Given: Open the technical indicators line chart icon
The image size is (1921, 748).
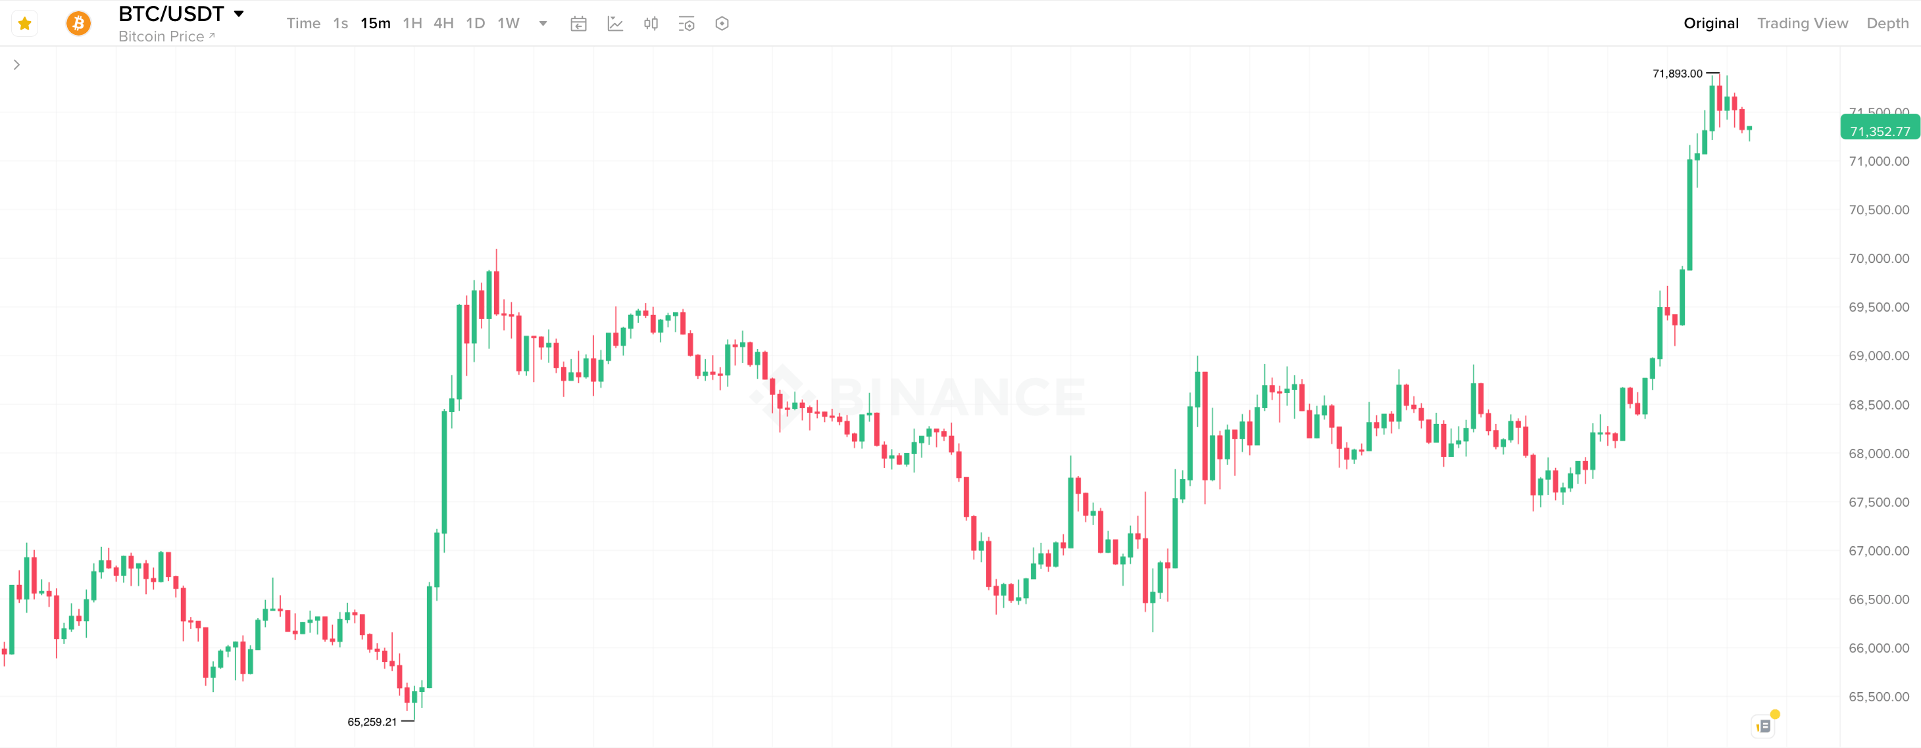Looking at the screenshot, I should (x=614, y=24).
